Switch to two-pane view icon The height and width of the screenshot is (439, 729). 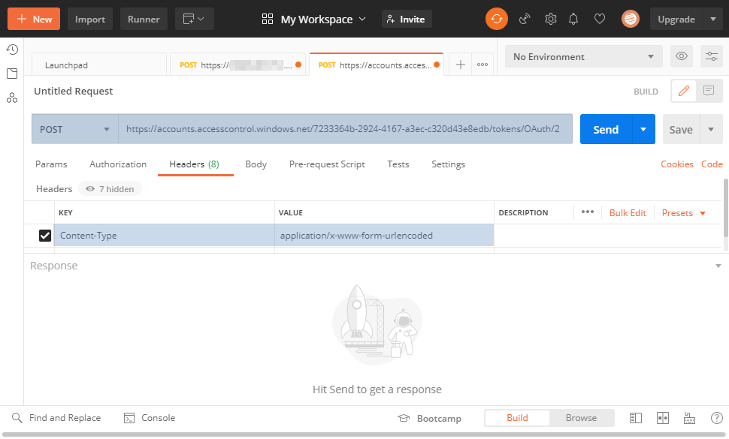click(663, 418)
